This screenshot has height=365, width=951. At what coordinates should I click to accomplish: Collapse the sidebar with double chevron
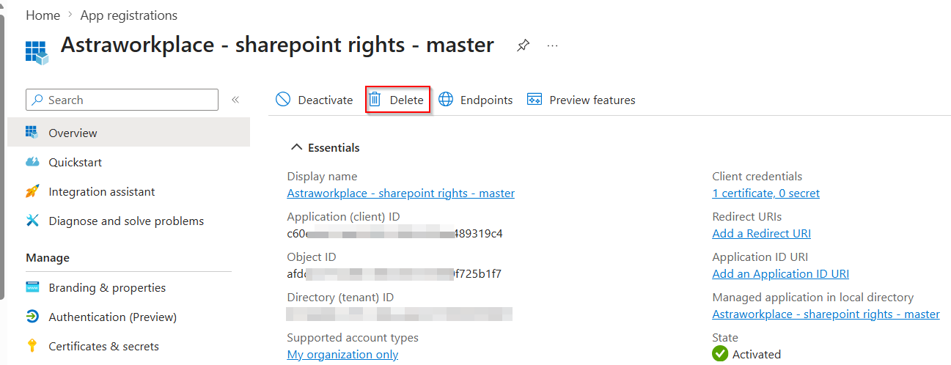tap(235, 100)
